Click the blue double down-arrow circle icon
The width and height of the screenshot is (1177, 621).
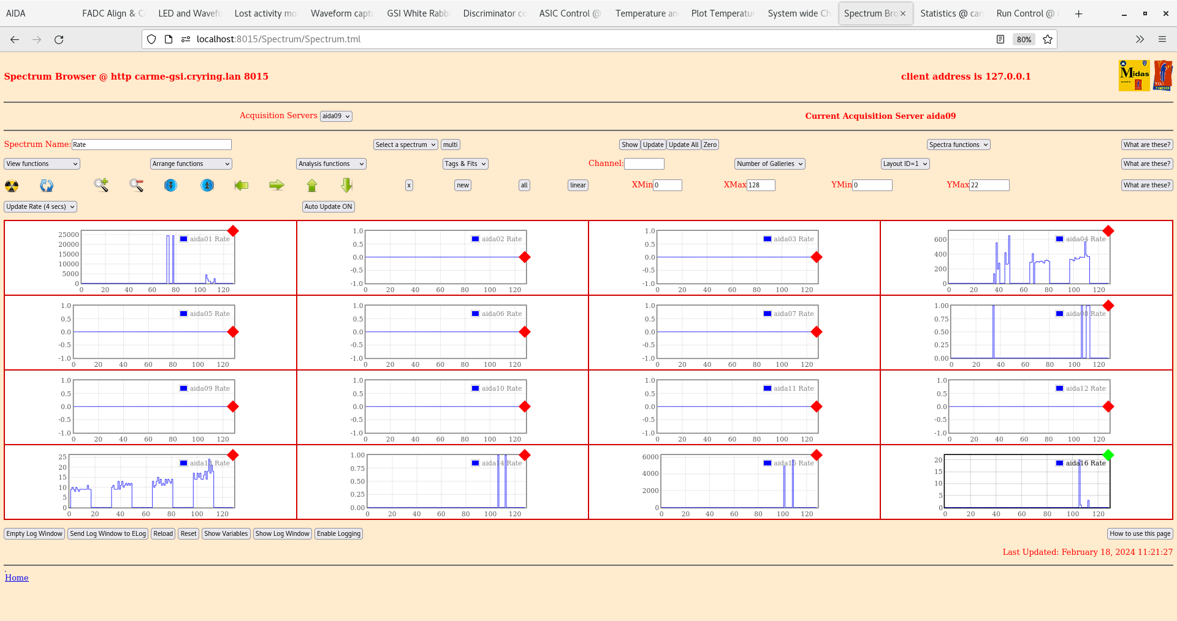coord(170,185)
